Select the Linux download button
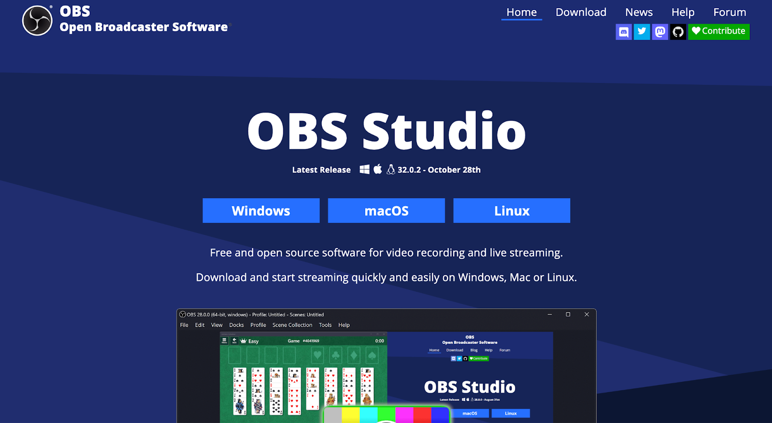Image resolution: width=772 pixels, height=423 pixels. pos(511,211)
